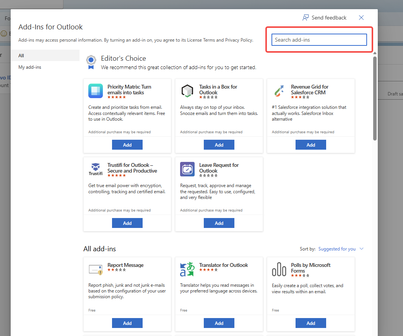Click the Trustifi logo icon
403x336 pixels.
(96, 169)
